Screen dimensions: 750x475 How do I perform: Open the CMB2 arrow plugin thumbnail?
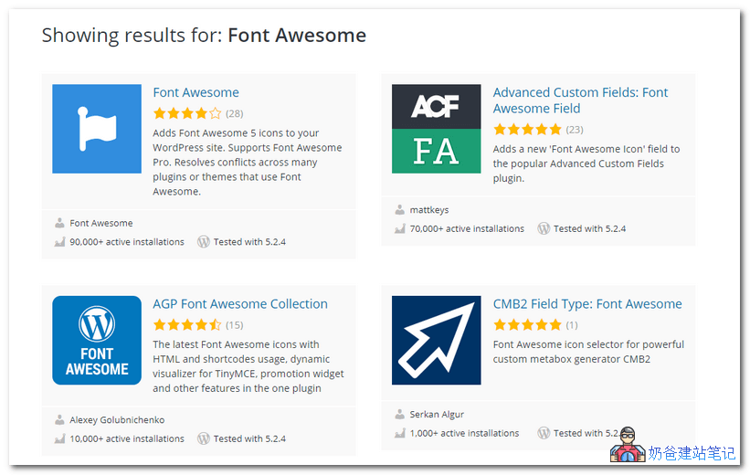(x=437, y=340)
